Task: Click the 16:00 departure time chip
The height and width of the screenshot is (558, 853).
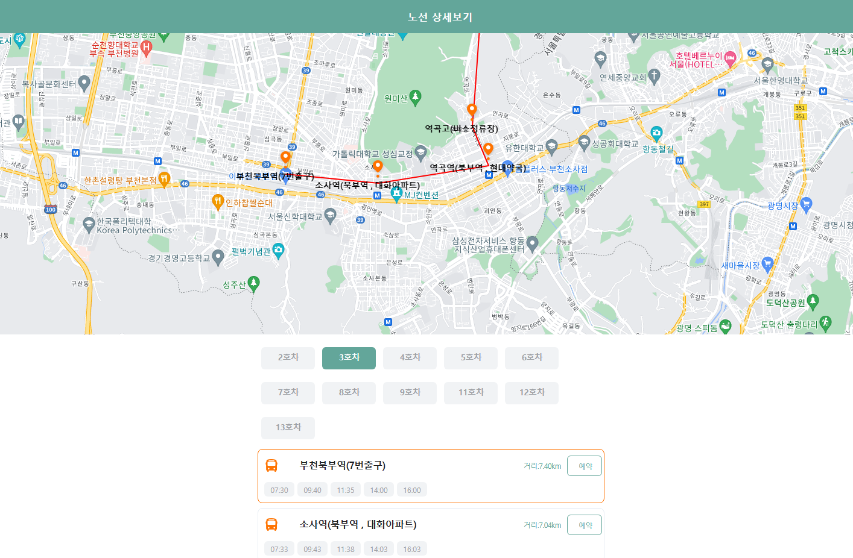Action: [x=412, y=490]
